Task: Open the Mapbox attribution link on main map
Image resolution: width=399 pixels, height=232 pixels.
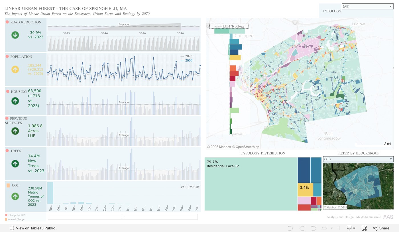Action: (219, 147)
